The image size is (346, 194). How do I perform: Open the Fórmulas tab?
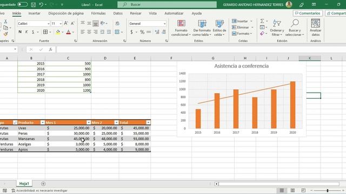coord(98,13)
